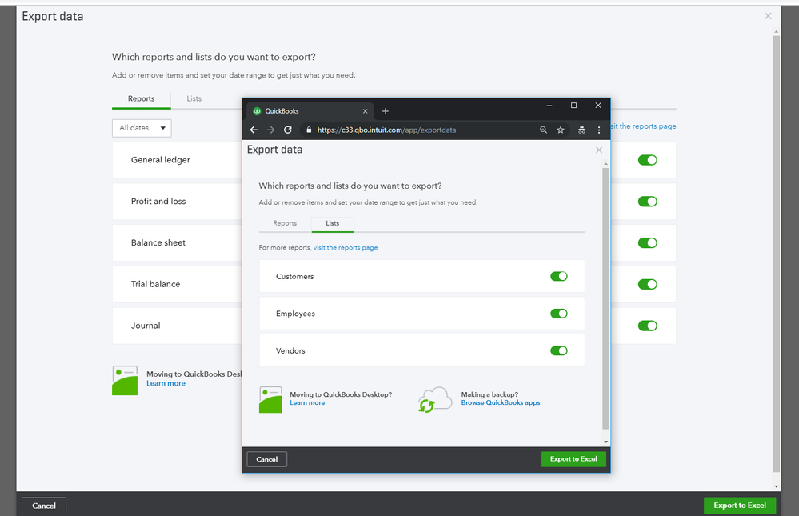
Task: Click the incognito icon in browser toolbar
Action: pos(581,130)
